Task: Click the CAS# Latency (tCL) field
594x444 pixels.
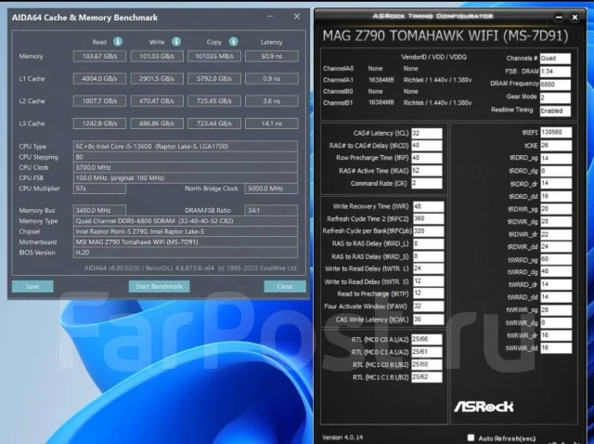Action: click(427, 133)
